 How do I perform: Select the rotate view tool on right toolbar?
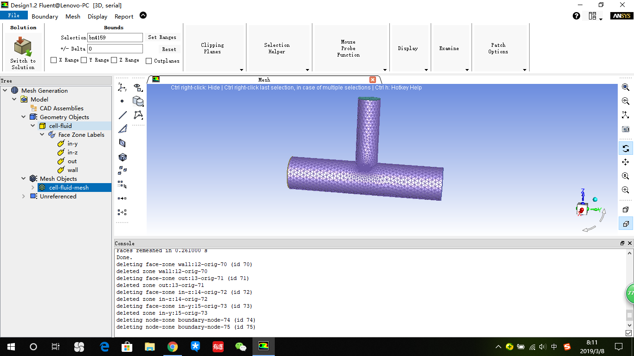point(626,148)
